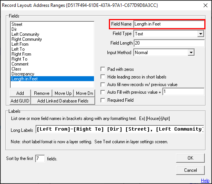Image resolution: width=212 pixels, height=184 pixels.
Task: Click the Move Dn button
Action: click(84, 93)
